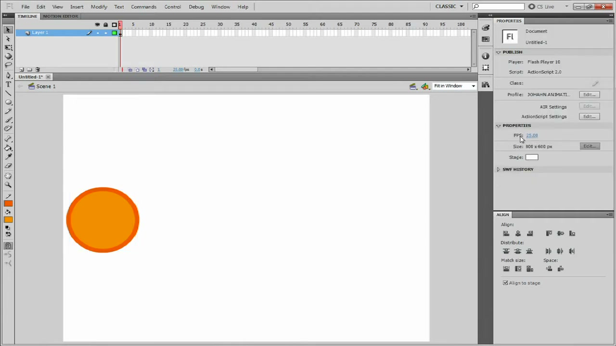Select the Lasso tool
616x346 pixels.
pos(8,65)
